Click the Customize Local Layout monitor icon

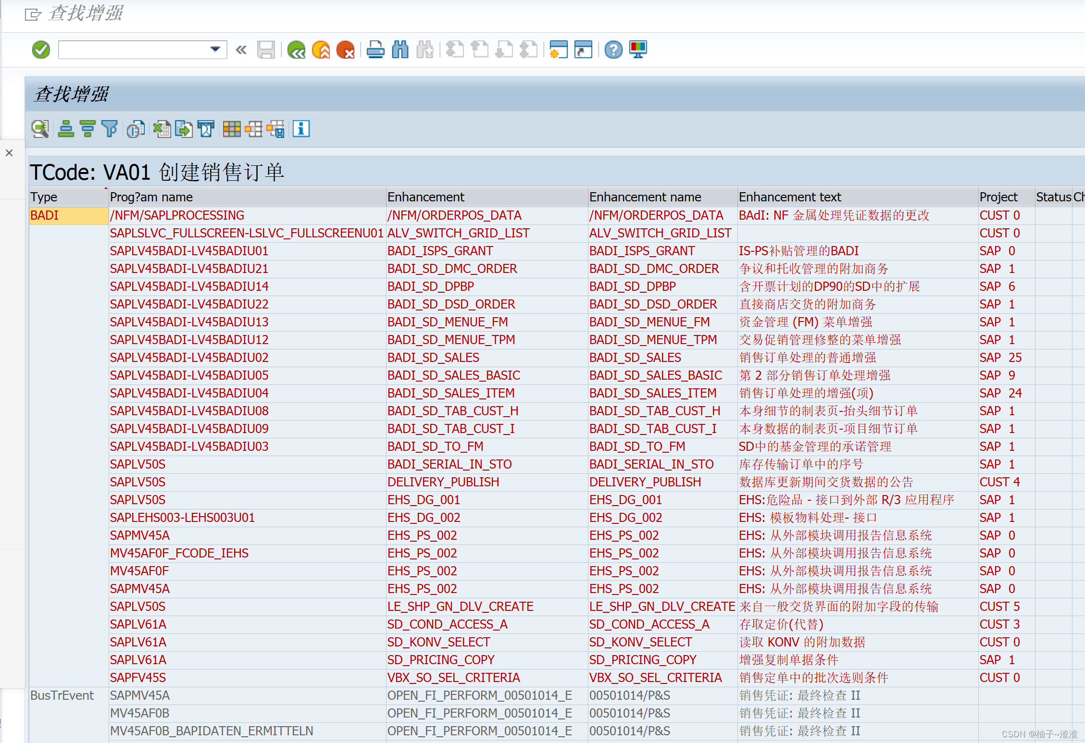638,50
